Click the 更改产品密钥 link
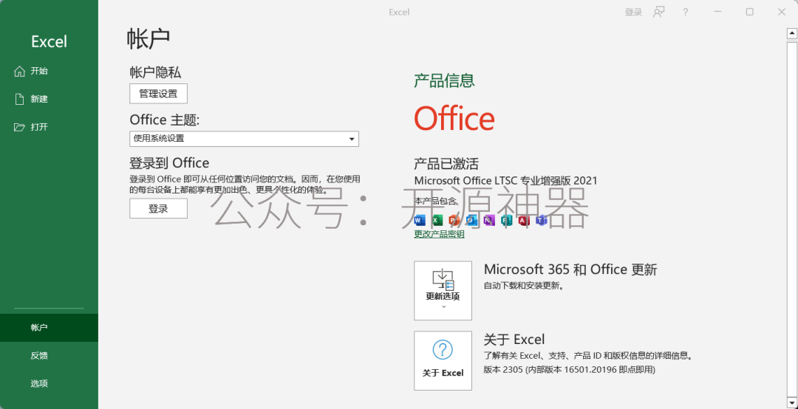Screen dimensions: 798x409 [439, 235]
